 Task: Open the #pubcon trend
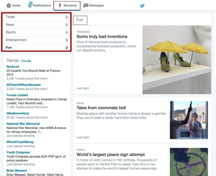click(x=13, y=67)
